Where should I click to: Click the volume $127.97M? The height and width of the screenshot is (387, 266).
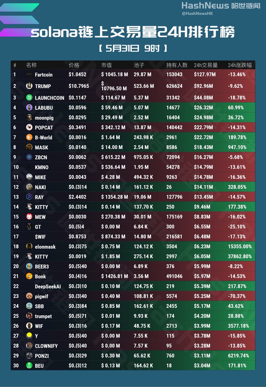pyautogui.click(x=205, y=74)
